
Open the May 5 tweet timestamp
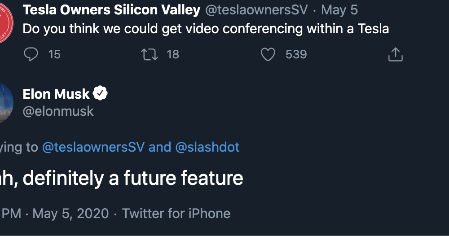pos(339,10)
